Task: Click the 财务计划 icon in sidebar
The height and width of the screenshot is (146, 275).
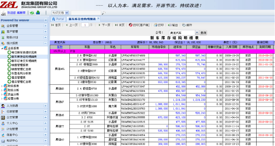Action: [3, 38]
